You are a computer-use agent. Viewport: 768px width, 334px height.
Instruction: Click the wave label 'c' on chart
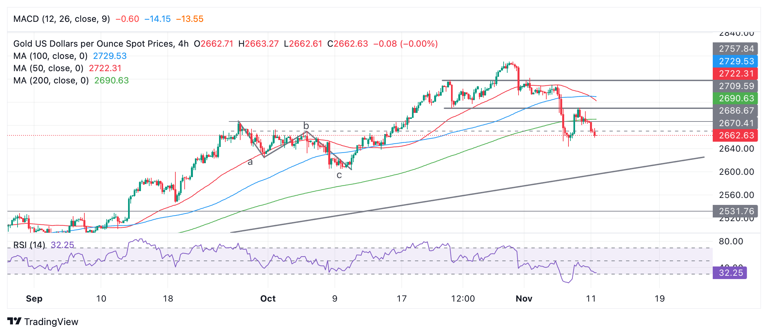click(x=339, y=175)
